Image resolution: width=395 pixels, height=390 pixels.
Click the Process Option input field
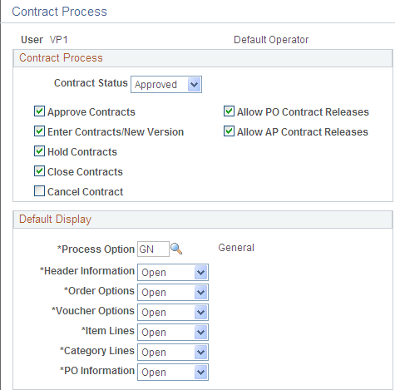click(153, 249)
